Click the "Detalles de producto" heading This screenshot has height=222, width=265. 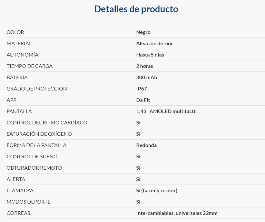(x=136, y=9)
